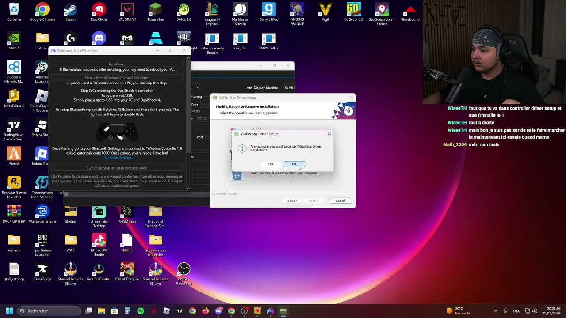Open the FINDING FRANKIE desktop shortcut
Image resolution: width=566 pixels, height=318 pixels.
coord(297,15)
